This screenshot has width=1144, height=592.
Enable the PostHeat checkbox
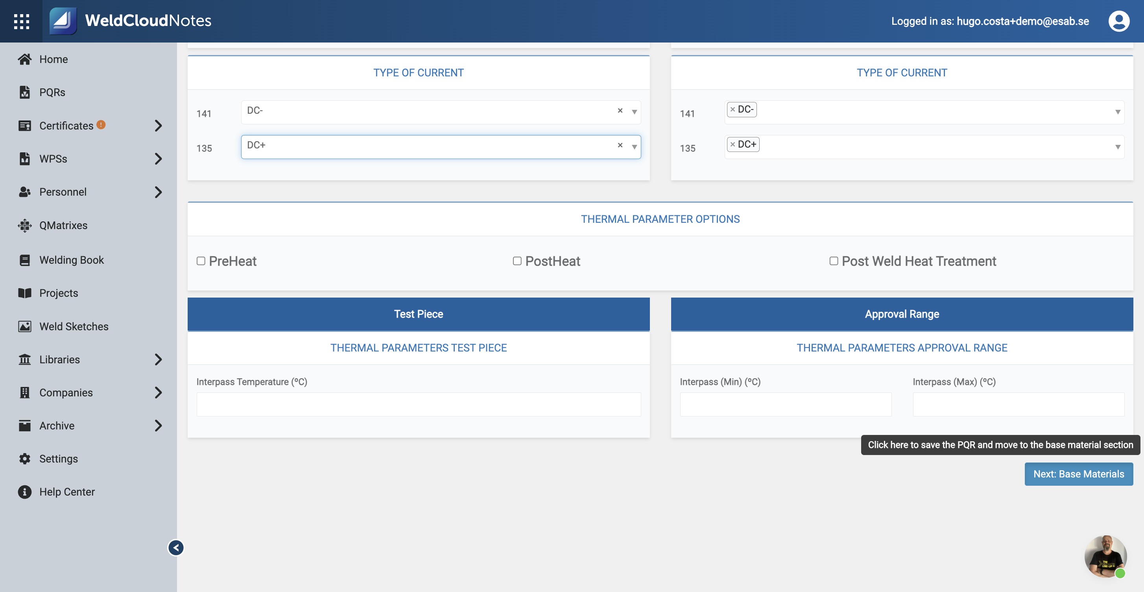pos(517,261)
